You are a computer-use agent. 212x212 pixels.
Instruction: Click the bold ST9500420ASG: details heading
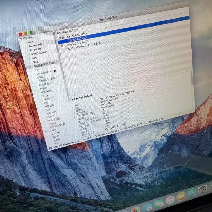pos(82,98)
